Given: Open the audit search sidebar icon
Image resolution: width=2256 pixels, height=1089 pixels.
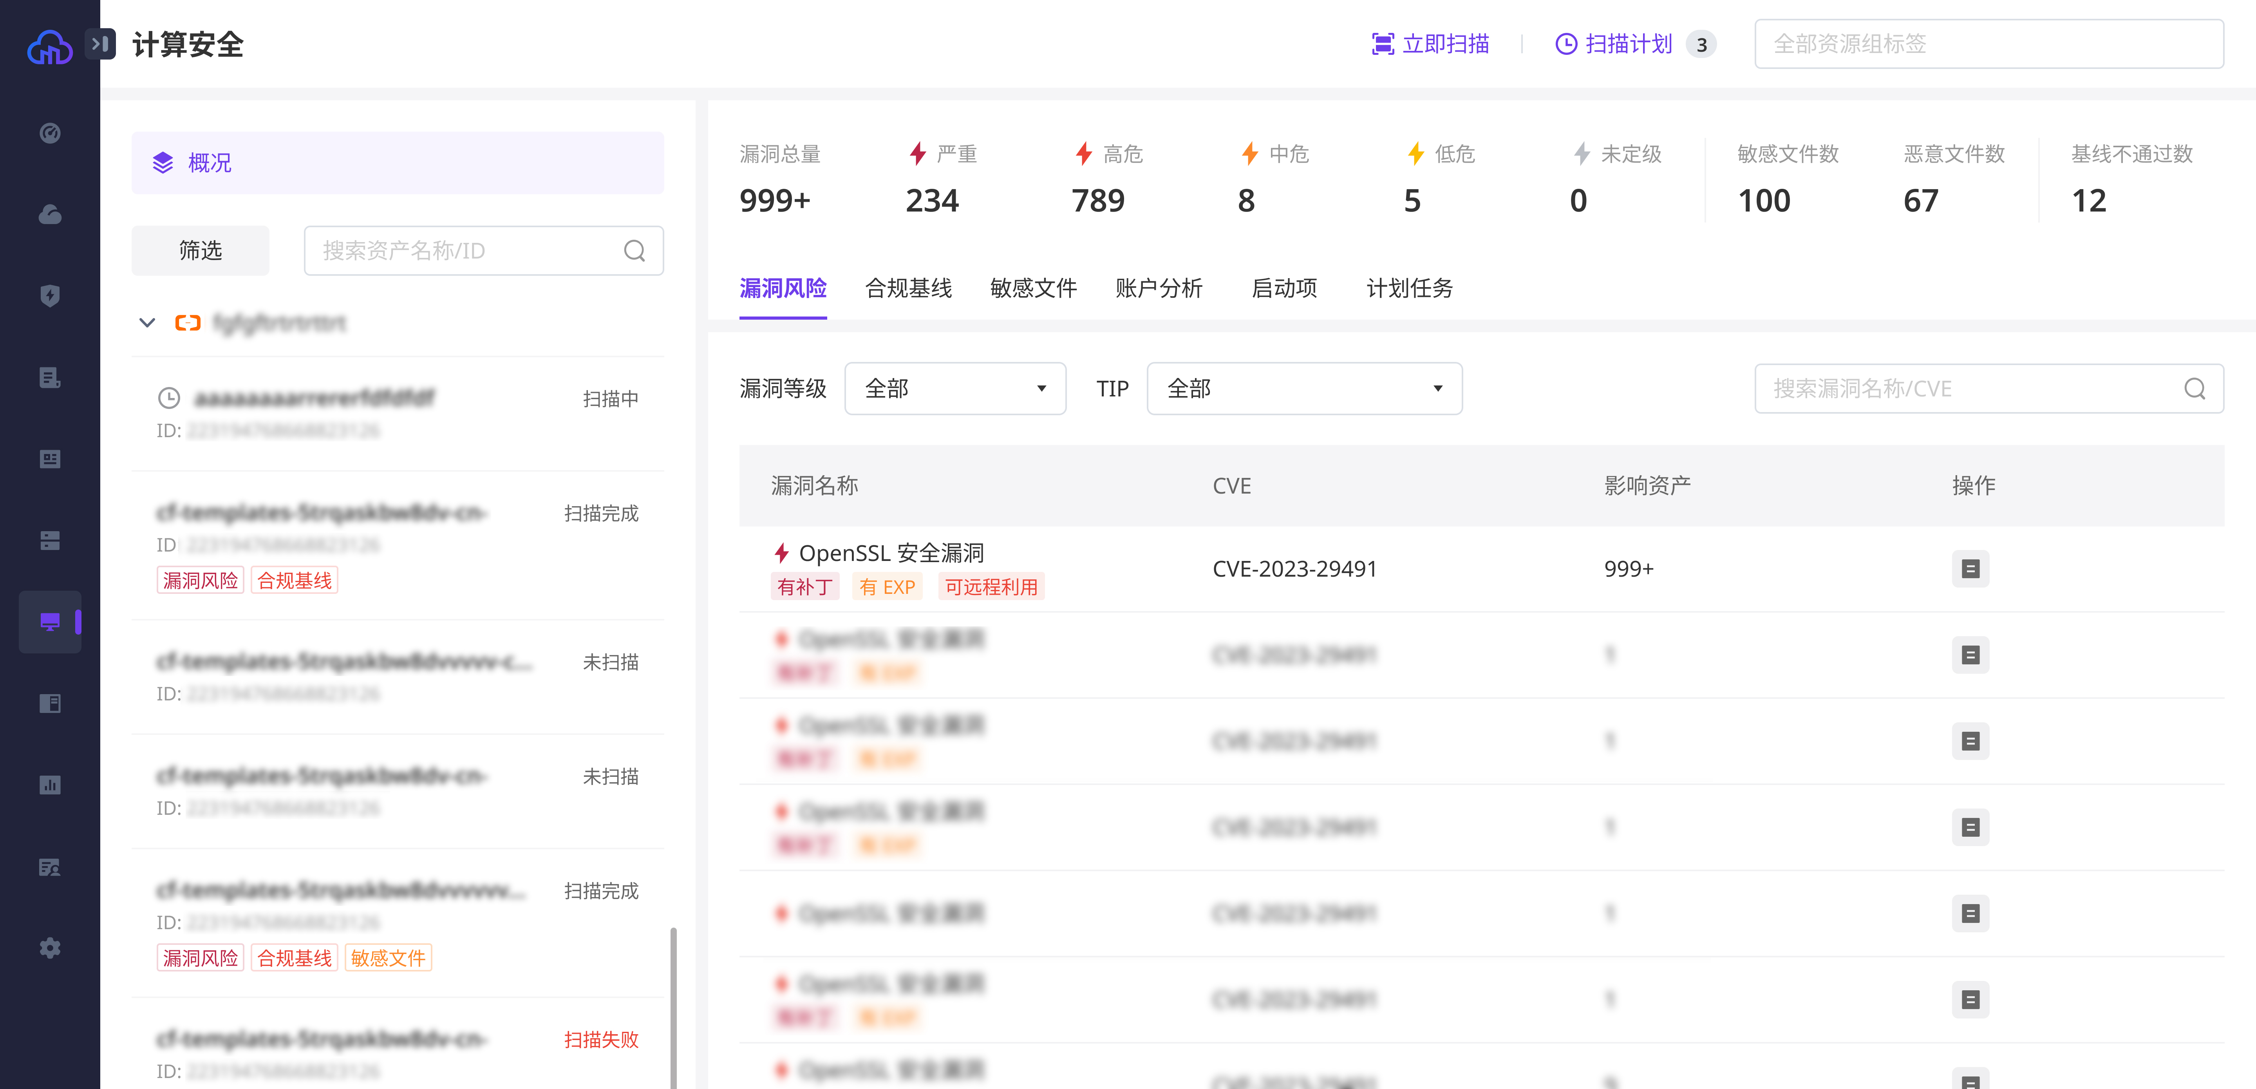Looking at the screenshot, I should (x=50, y=866).
